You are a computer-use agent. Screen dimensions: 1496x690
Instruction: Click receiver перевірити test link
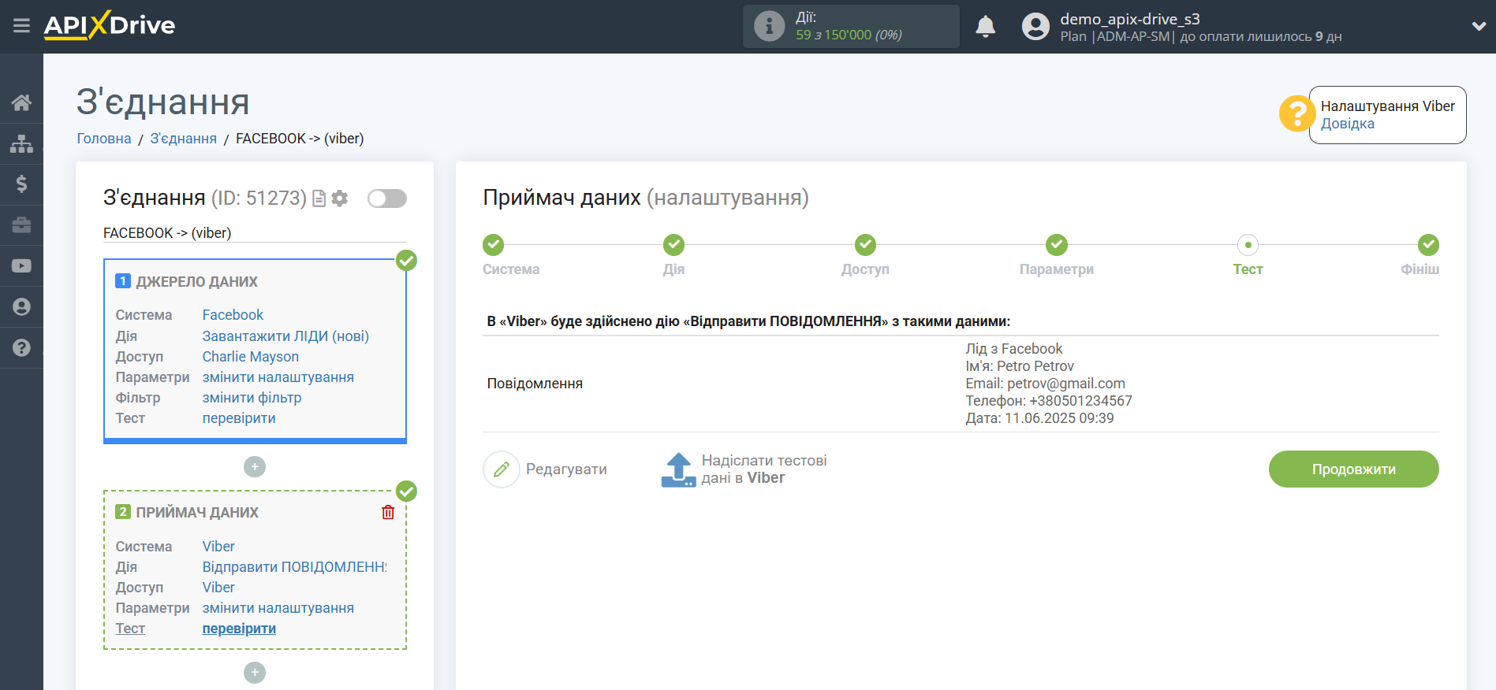[x=239, y=629]
